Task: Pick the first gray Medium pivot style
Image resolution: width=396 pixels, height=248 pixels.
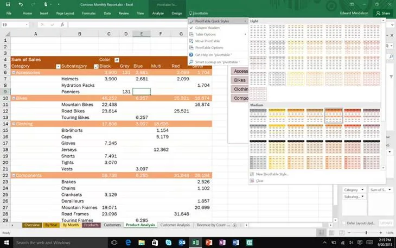Action: (x=258, y=115)
